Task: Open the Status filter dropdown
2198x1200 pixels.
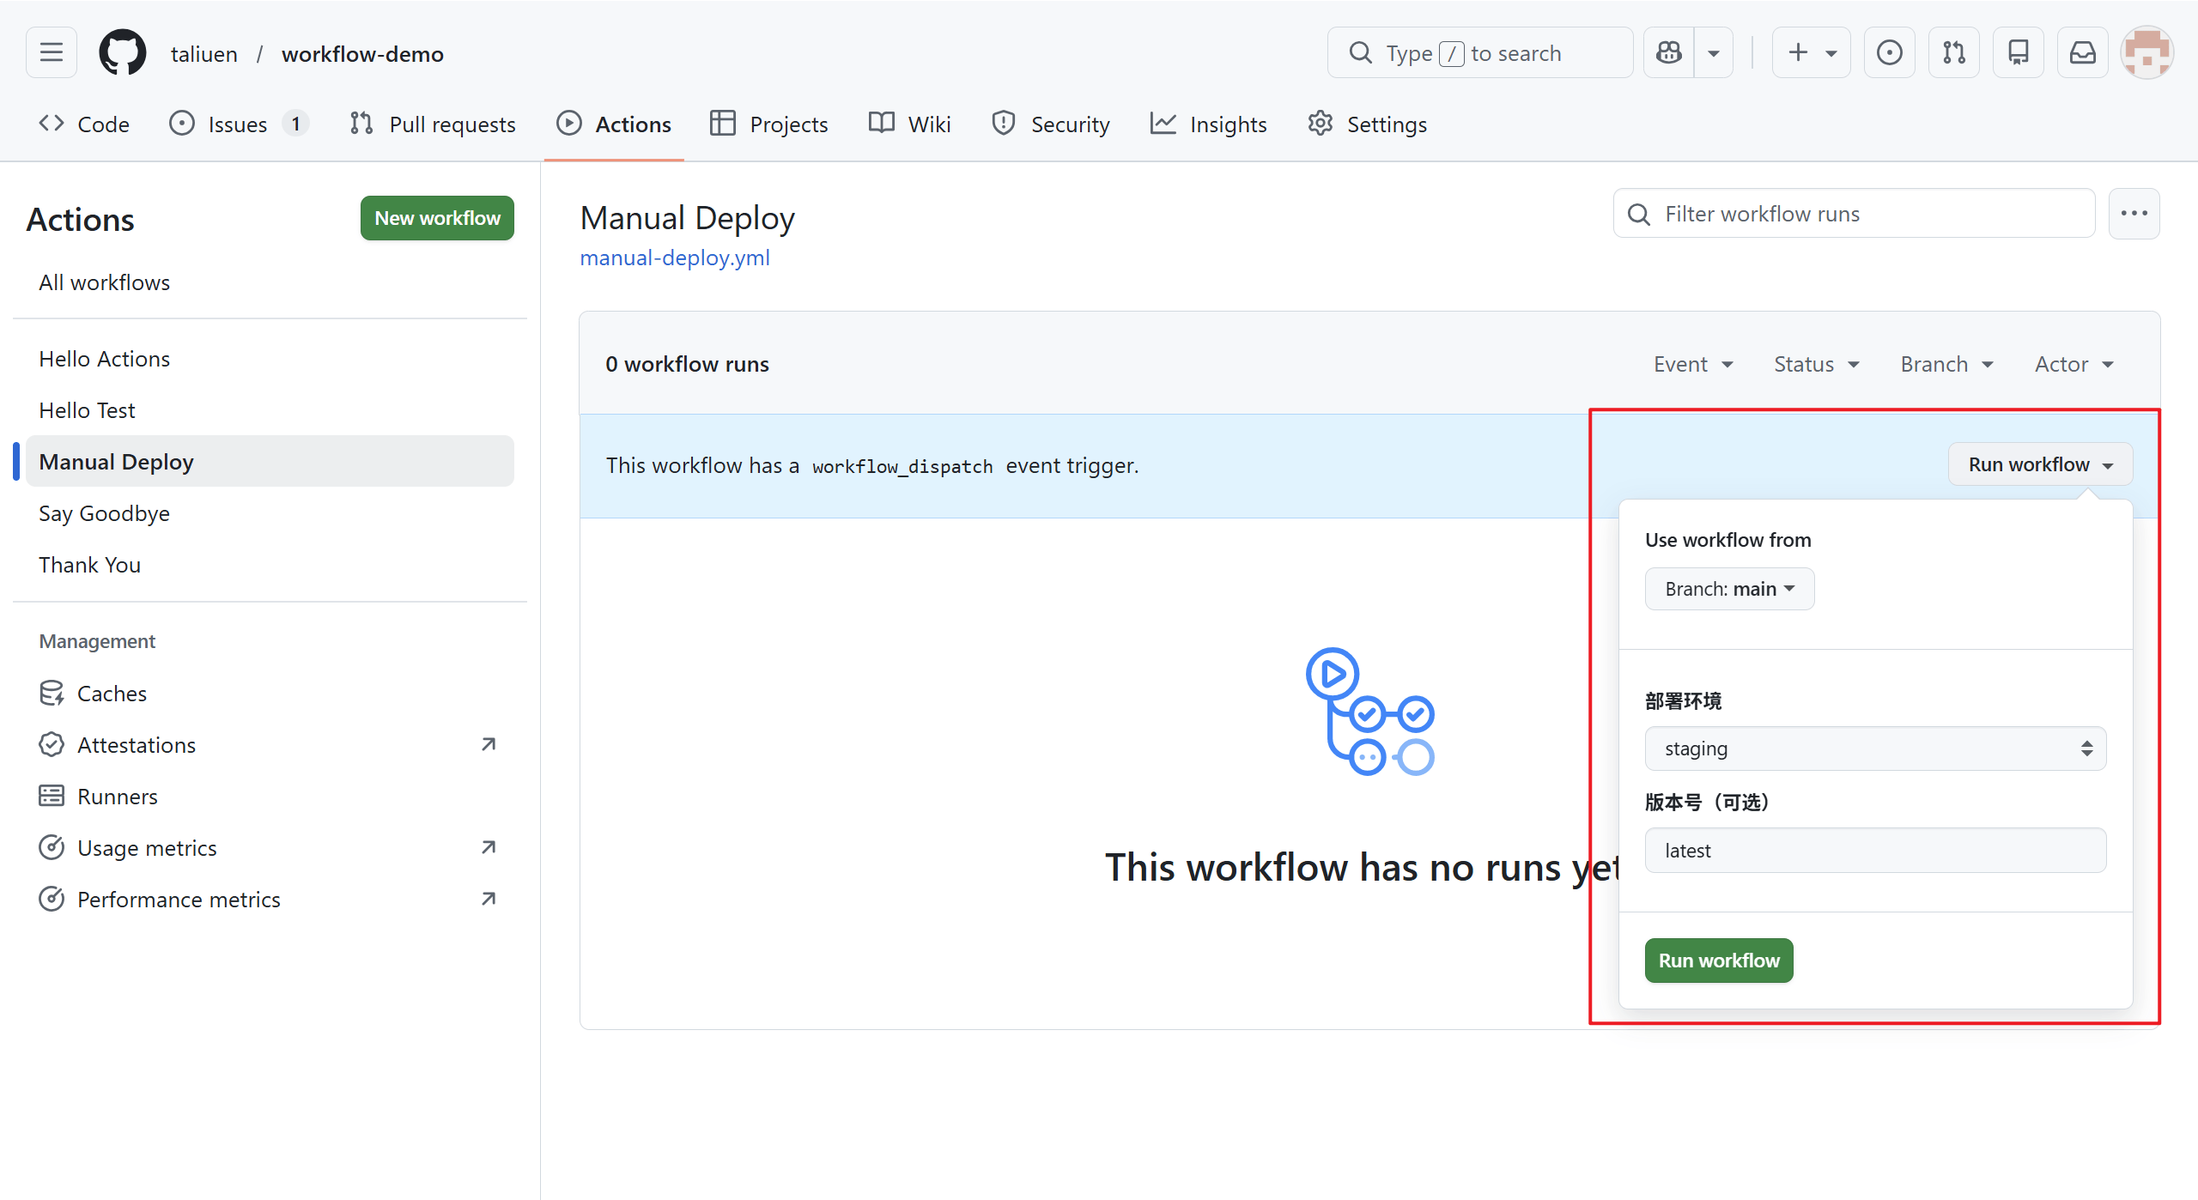Action: [1816, 364]
